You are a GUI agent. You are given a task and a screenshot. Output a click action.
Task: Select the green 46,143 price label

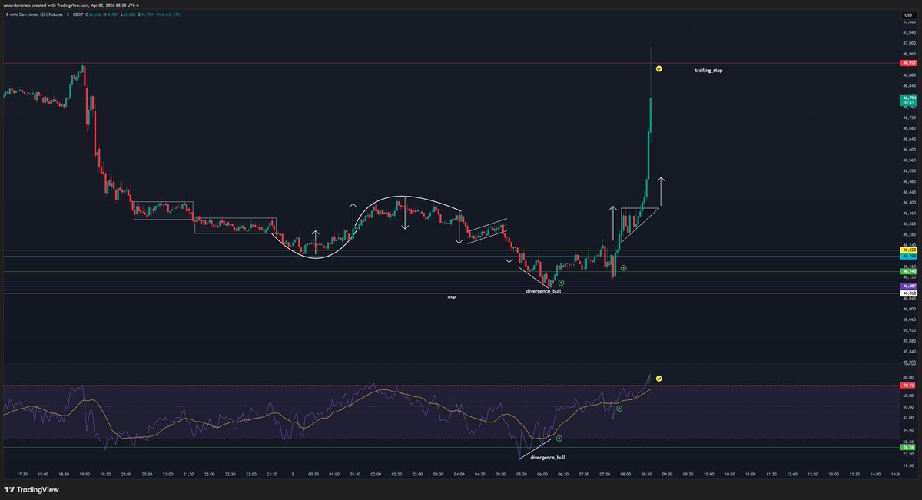[x=910, y=271]
